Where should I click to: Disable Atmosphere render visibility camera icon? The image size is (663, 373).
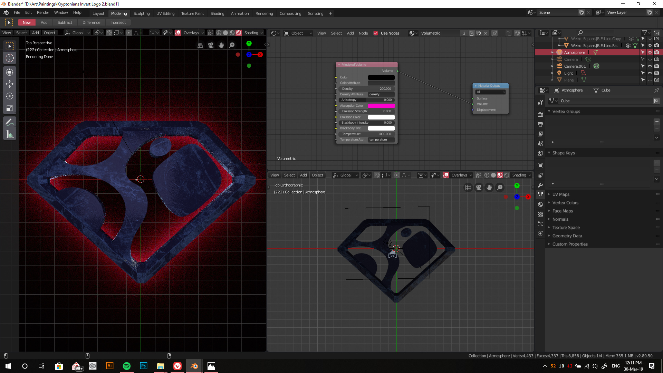tap(657, 52)
